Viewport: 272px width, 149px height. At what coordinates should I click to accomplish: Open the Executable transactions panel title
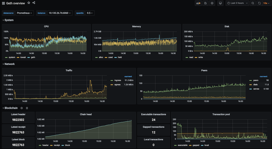click(154, 114)
